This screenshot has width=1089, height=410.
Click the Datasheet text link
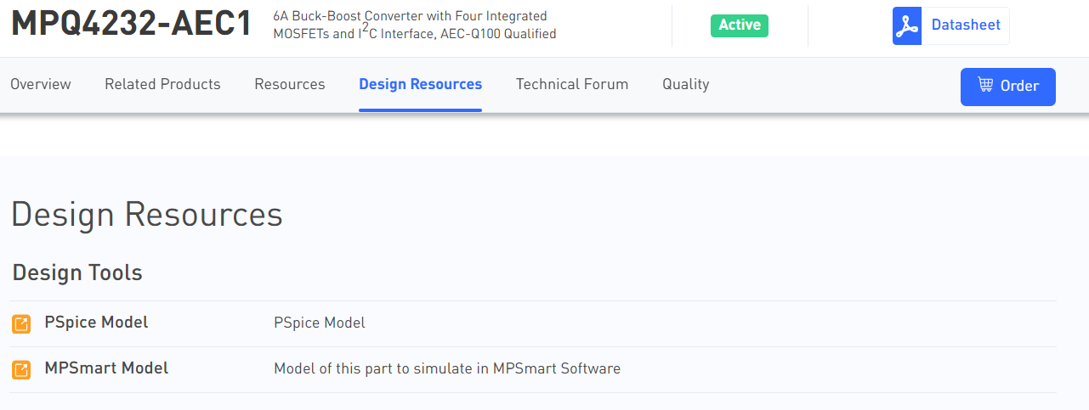[966, 25]
